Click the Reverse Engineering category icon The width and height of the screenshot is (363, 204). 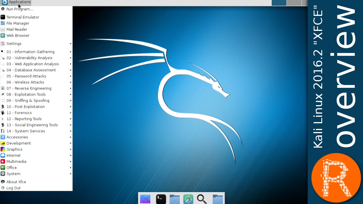click(x=3, y=88)
